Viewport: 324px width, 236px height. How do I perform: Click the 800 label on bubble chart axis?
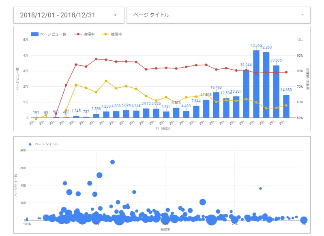click(x=23, y=151)
